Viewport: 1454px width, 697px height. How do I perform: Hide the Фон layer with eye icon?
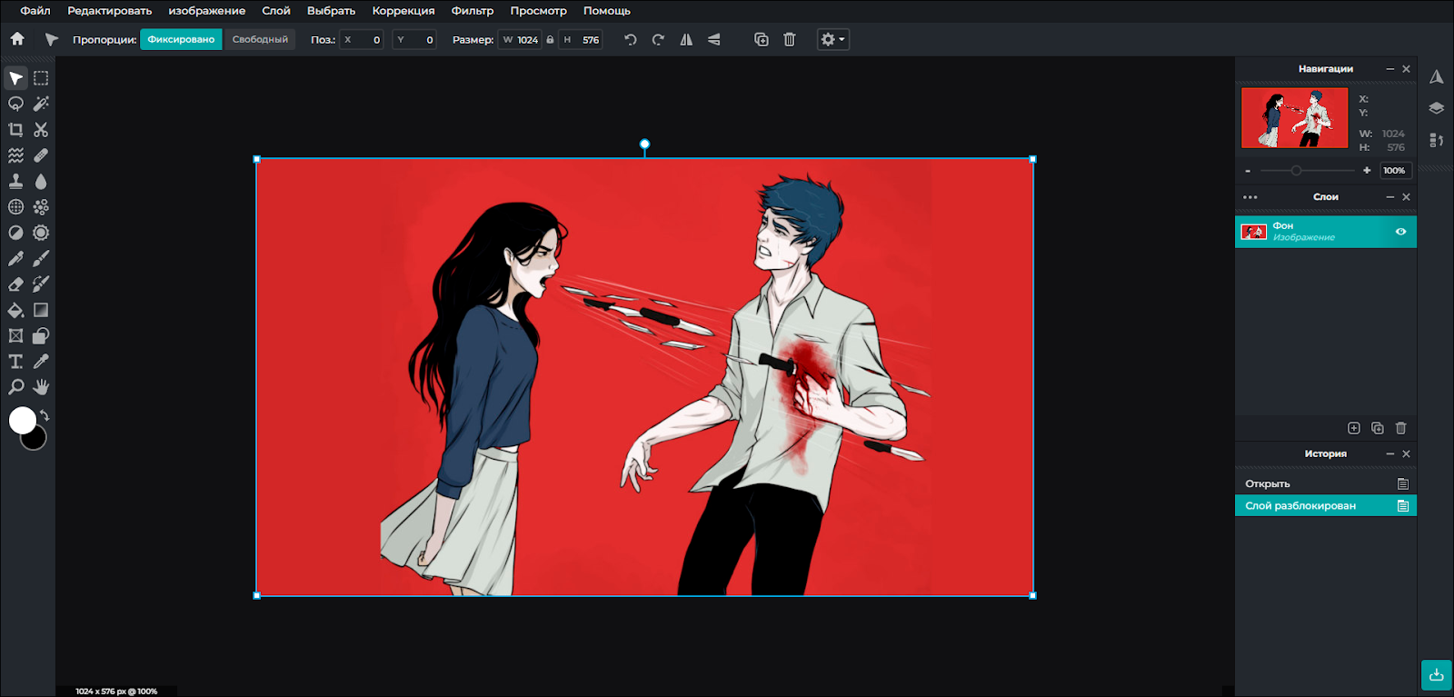[x=1400, y=232]
